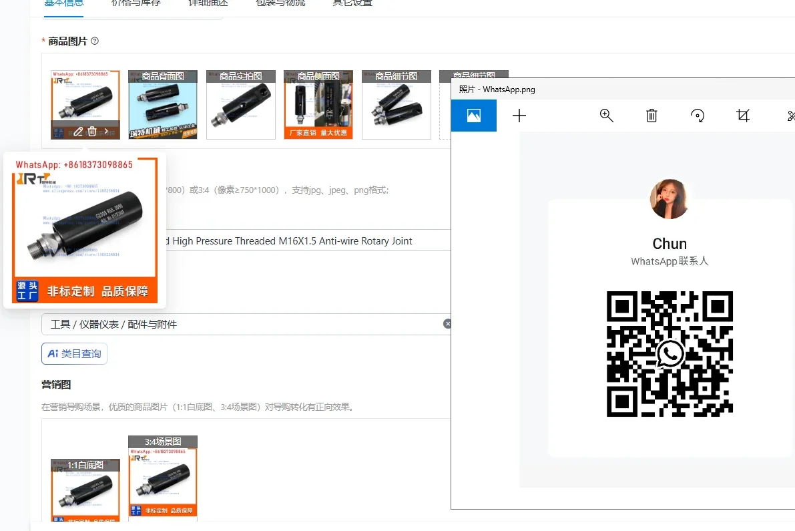795x531 pixels.
Task: Click the product title field with Rotary Joint
Action: (x=307, y=241)
